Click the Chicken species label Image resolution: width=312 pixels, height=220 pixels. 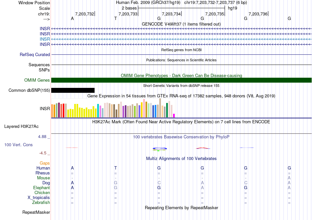tap(42, 192)
